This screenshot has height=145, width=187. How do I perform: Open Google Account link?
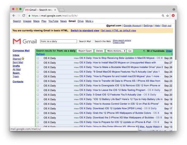click(132, 26)
